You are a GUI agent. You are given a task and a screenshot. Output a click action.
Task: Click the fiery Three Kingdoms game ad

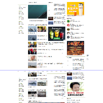(76, 48)
